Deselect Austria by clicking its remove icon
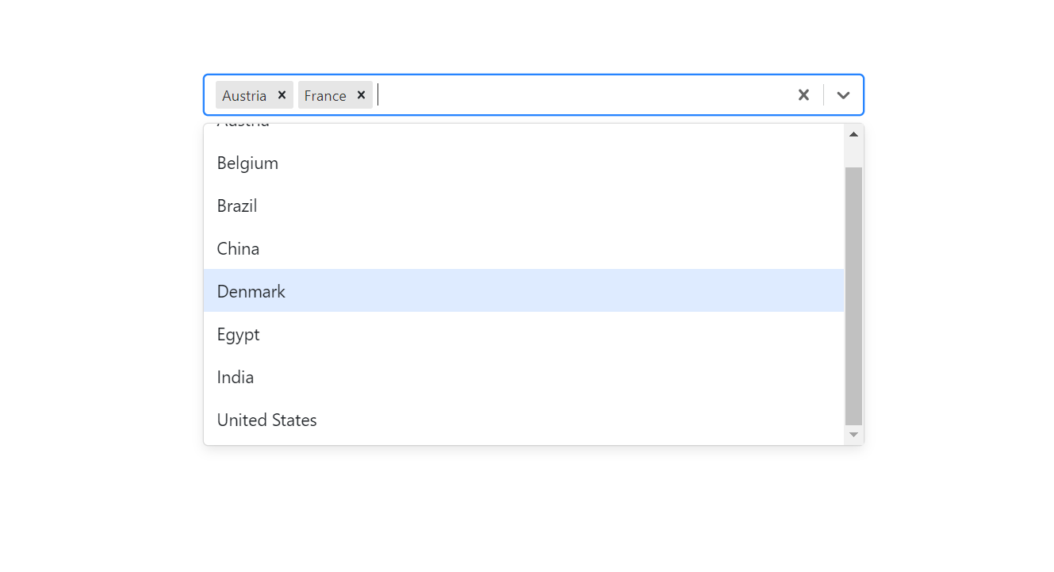 (282, 94)
